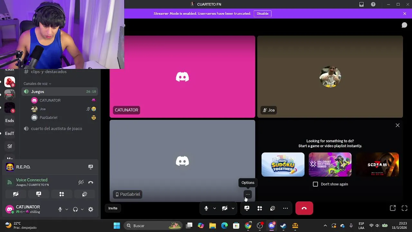Stream R.E.P.O. with the share icon
This screenshot has width=412, height=232.
coord(91,167)
